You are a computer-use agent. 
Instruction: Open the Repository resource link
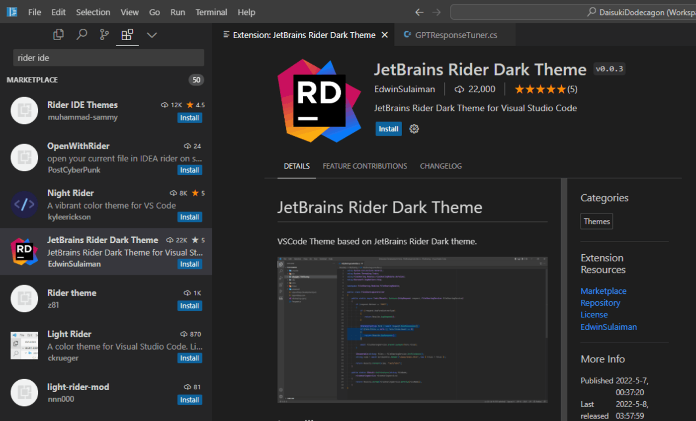coord(601,303)
